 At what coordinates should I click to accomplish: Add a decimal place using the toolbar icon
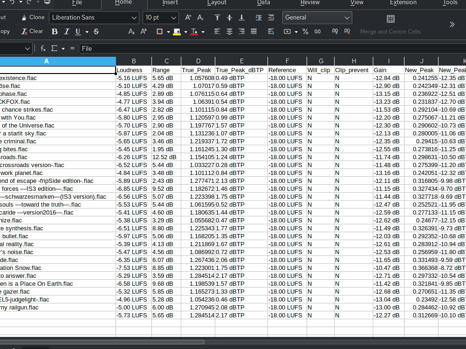coord(335,31)
